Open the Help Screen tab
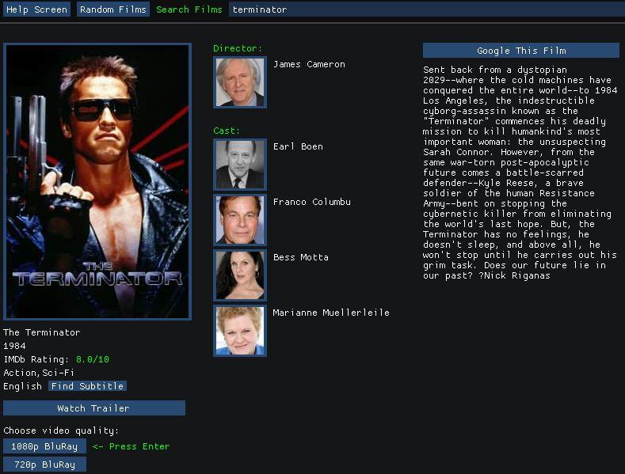This screenshot has width=625, height=474. click(x=36, y=9)
